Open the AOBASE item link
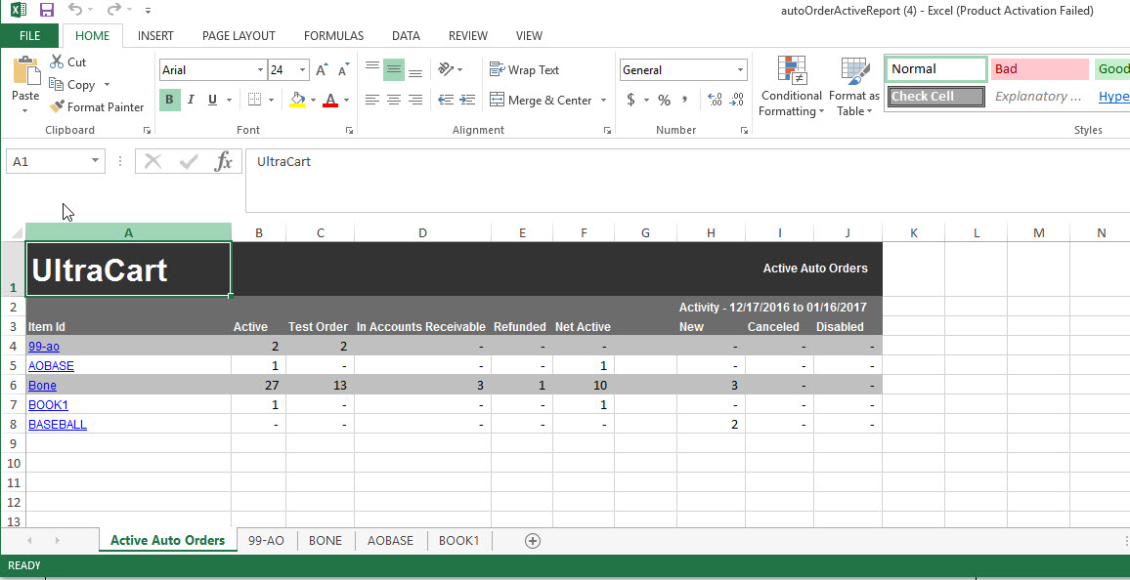The height and width of the screenshot is (580, 1130). 51,365
